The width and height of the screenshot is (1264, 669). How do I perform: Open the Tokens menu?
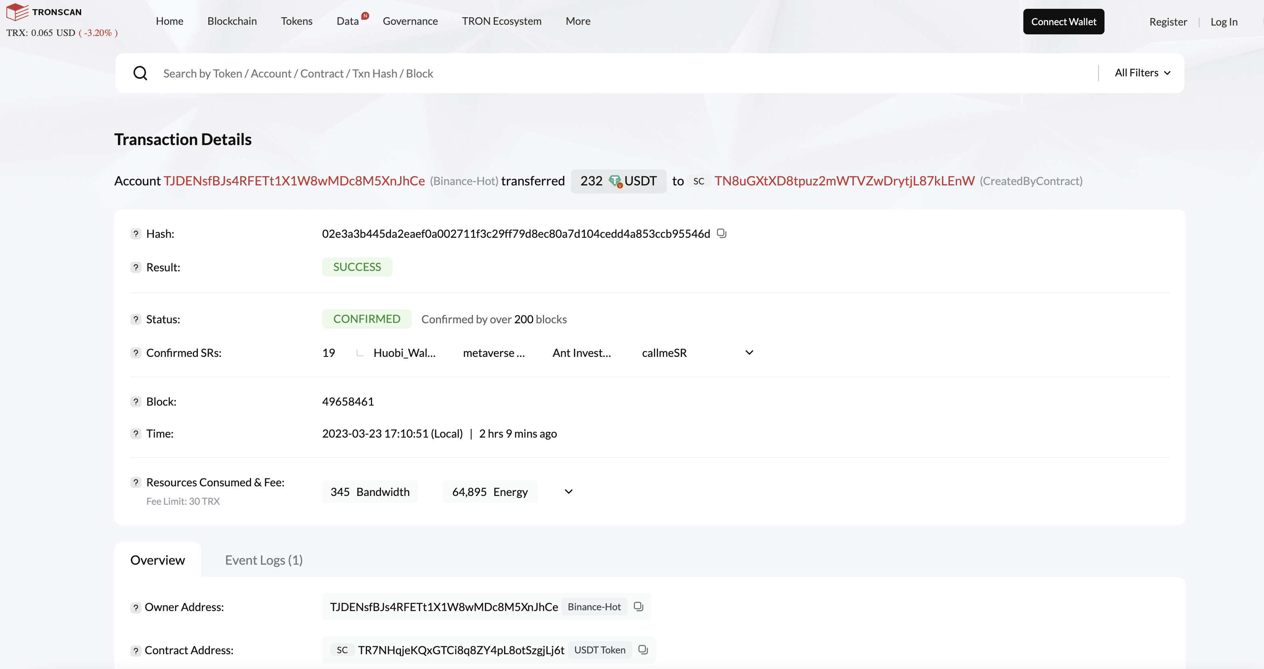296,21
